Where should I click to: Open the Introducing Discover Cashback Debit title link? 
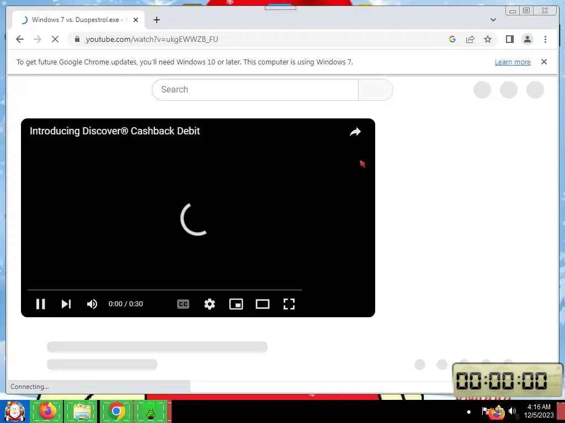coord(115,131)
